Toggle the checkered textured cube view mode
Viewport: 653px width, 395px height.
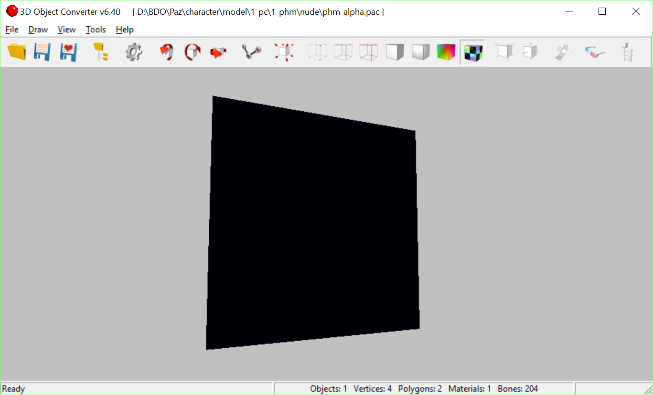pyautogui.click(x=472, y=52)
